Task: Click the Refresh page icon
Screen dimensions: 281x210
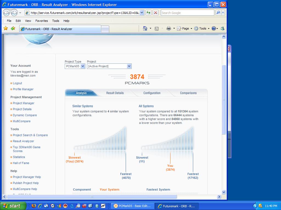Action: [148, 13]
